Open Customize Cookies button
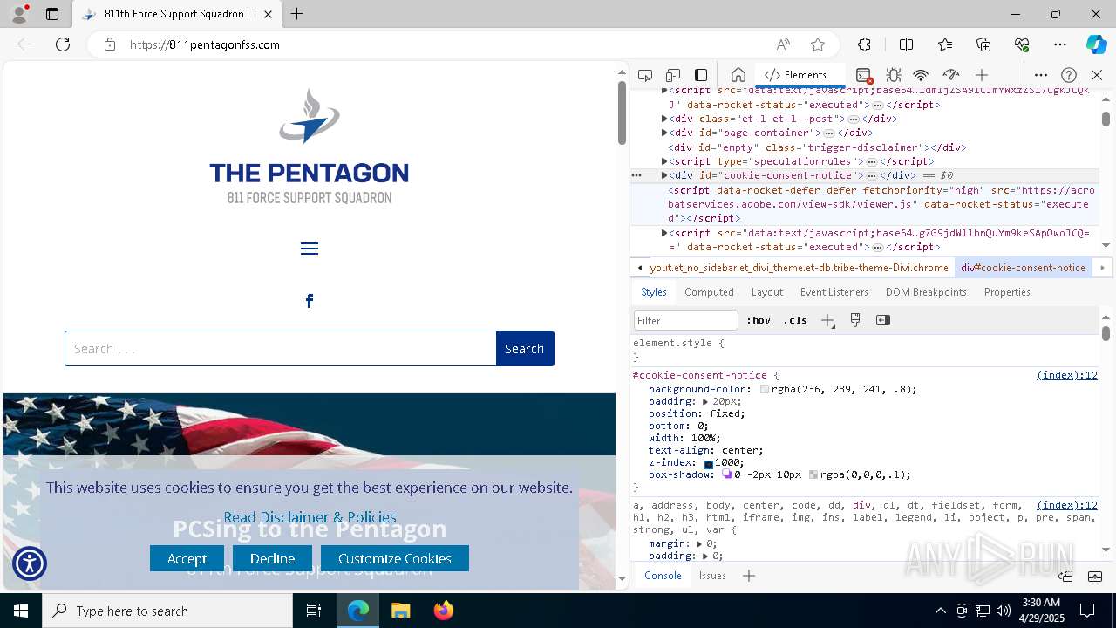Screen dimensions: 1116x628 click(395, 558)
